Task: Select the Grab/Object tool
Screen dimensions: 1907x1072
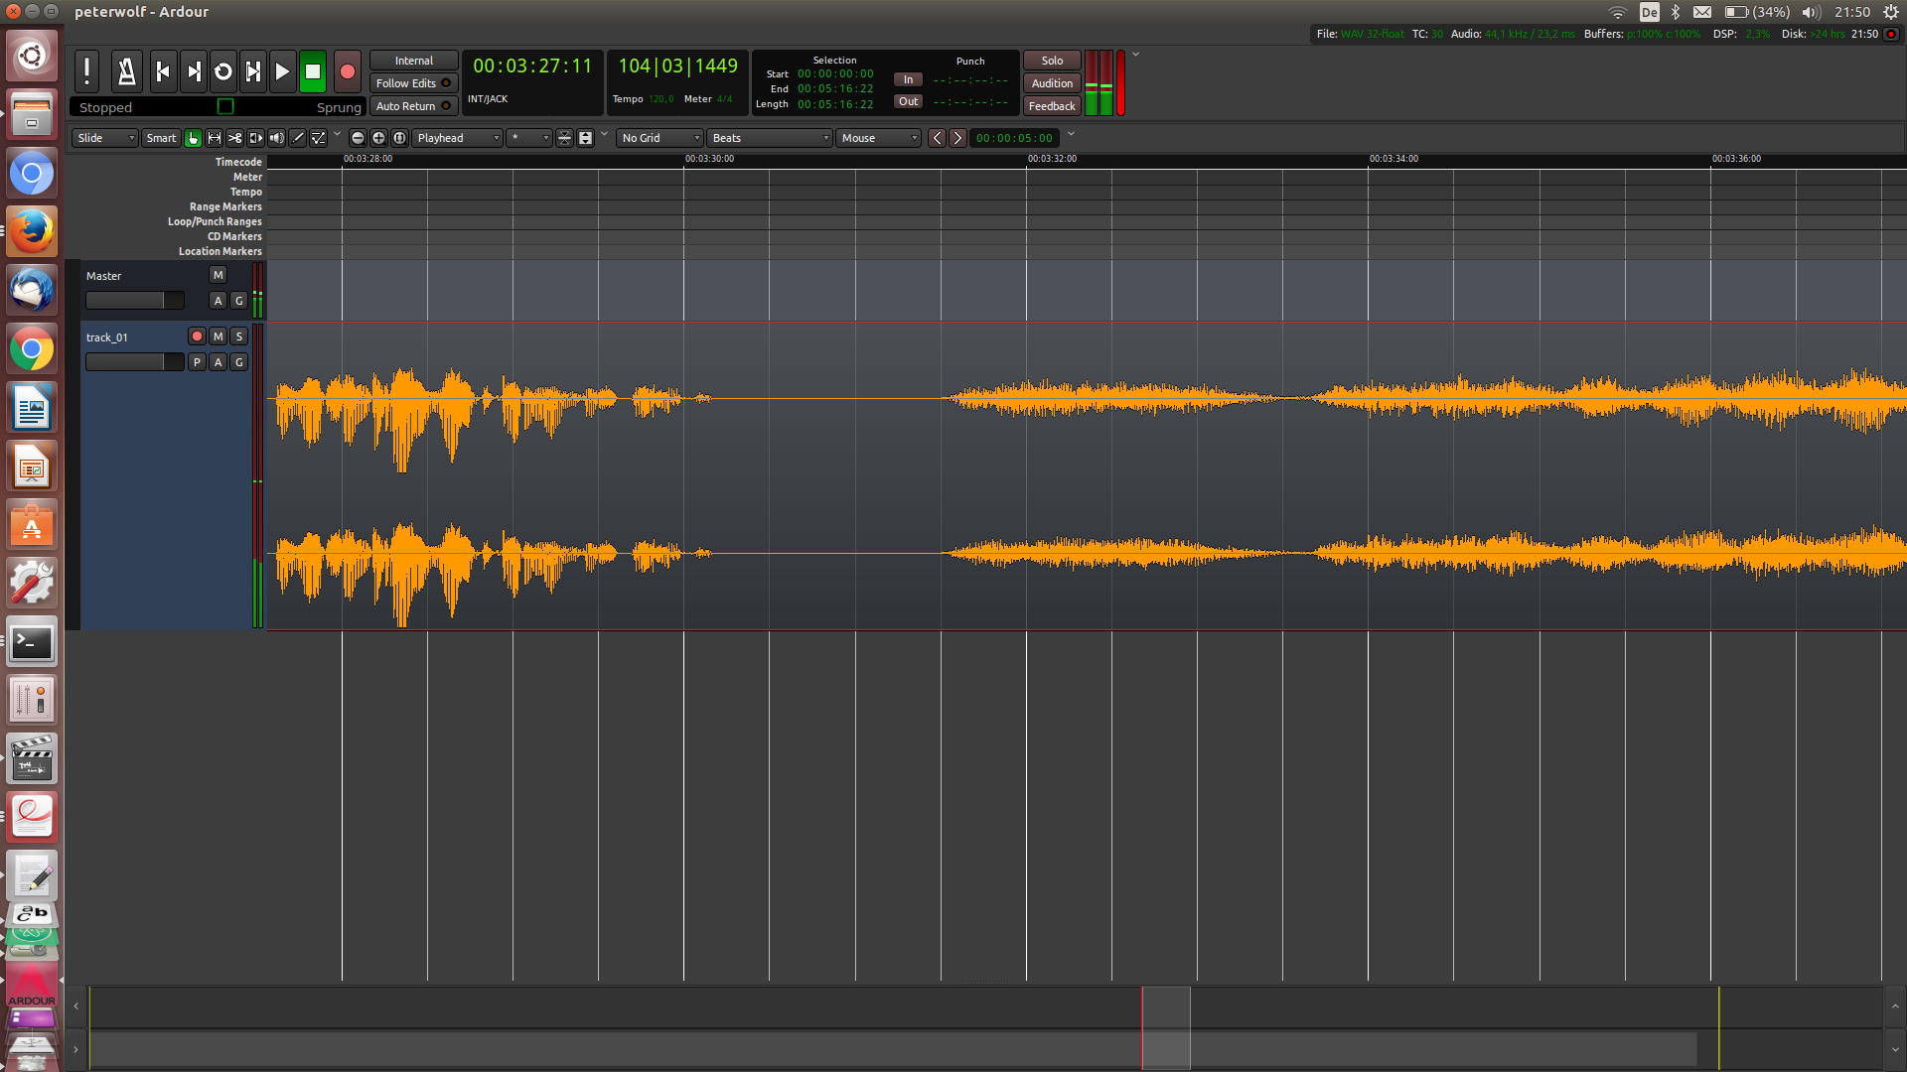Action: (193, 138)
